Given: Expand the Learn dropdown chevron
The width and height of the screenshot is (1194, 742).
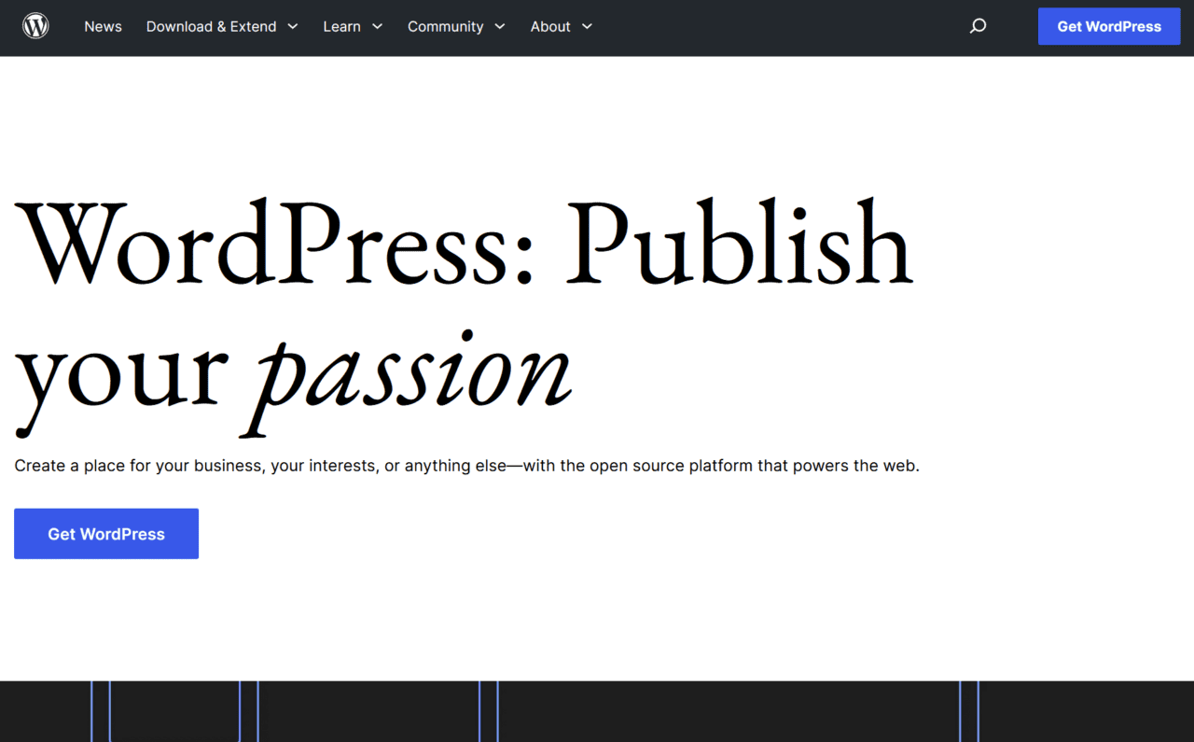Looking at the screenshot, I should point(378,27).
